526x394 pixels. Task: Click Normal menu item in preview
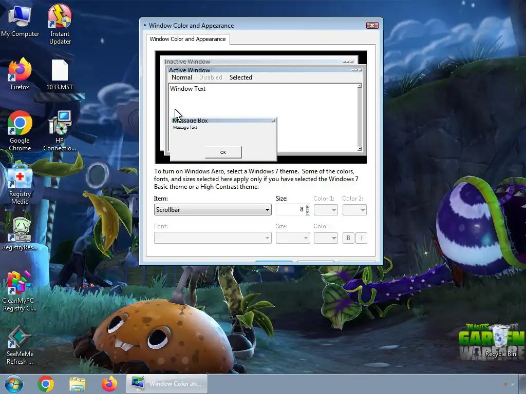(x=182, y=77)
